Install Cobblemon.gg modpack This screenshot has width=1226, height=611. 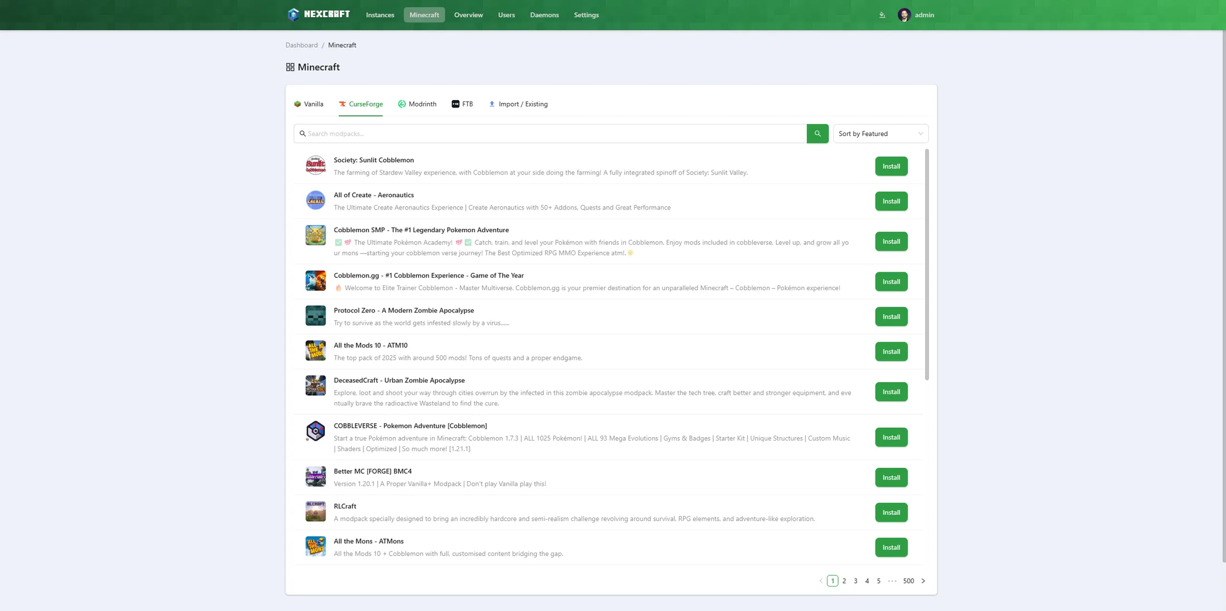891,281
